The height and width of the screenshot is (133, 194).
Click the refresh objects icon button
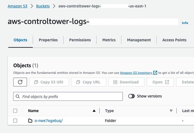(20, 82)
